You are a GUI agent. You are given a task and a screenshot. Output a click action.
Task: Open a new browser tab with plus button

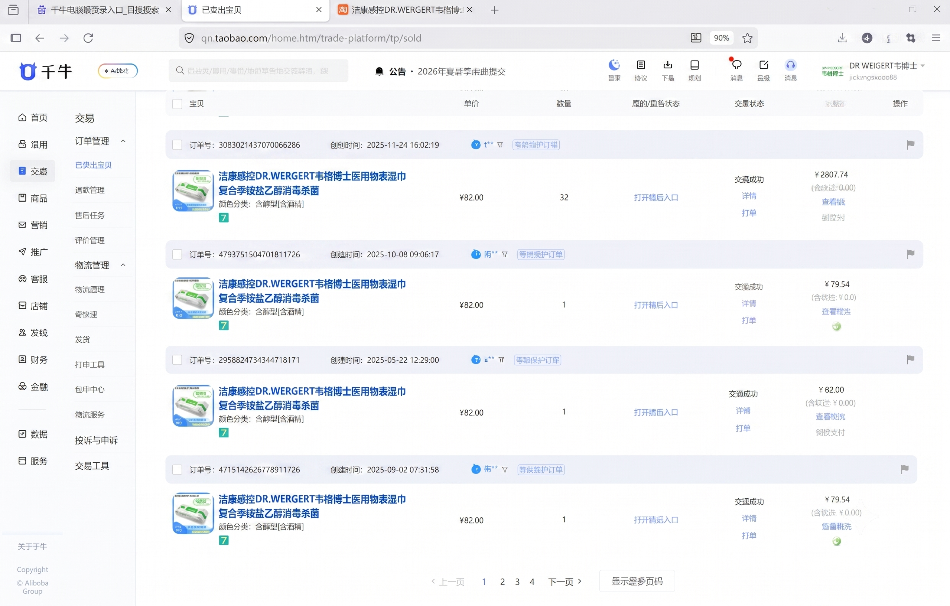coord(494,10)
